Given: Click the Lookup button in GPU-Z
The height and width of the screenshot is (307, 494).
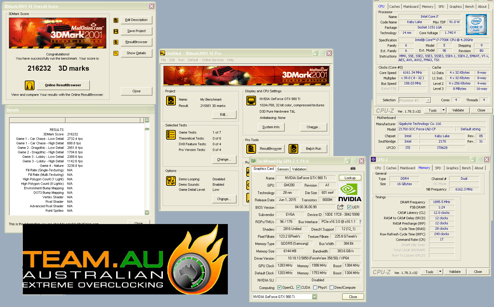Looking at the screenshot, I should pyautogui.click(x=350, y=178).
